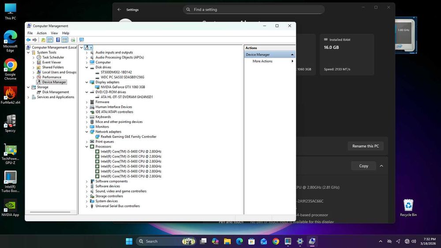Click the Human Interface Devices icon

point(92,107)
